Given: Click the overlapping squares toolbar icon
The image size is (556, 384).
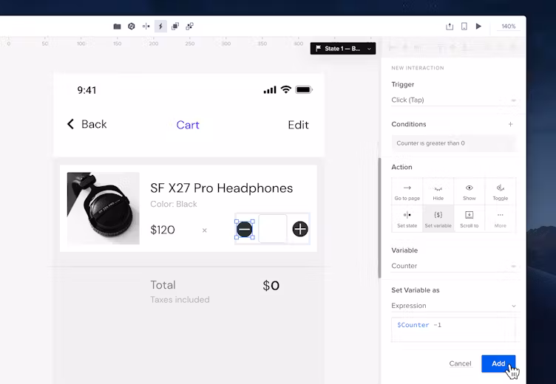Looking at the screenshot, I should pyautogui.click(x=175, y=26).
